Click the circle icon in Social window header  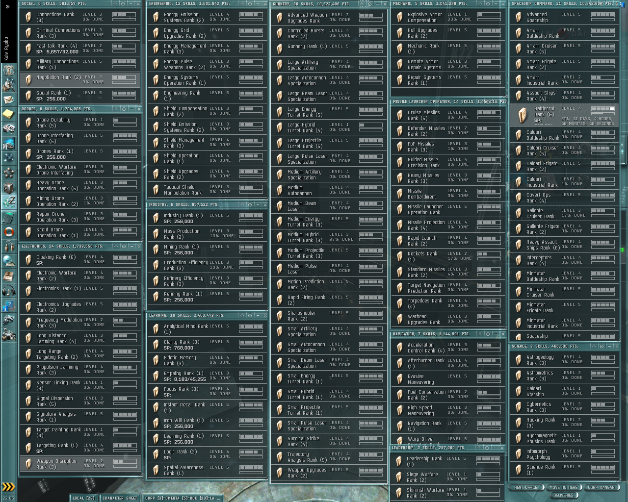tap(124, 3)
